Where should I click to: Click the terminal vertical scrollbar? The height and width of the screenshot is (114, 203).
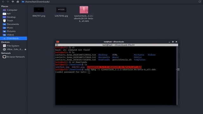pos(177,76)
